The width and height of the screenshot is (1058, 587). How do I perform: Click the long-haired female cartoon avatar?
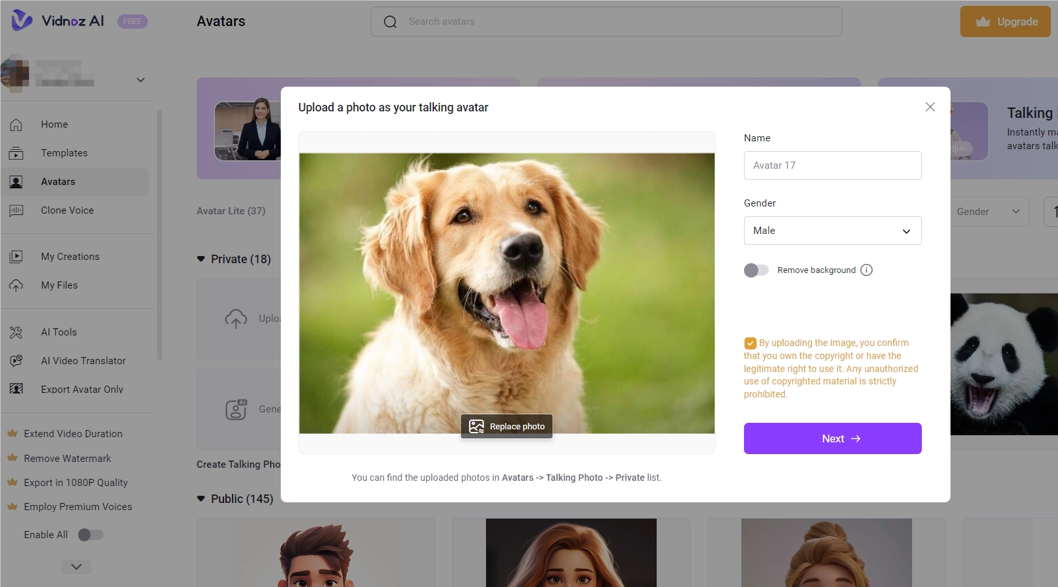coord(571,552)
